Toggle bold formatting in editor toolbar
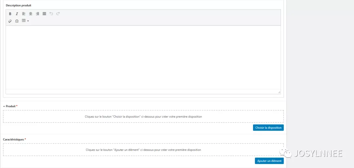This screenshot has height=168, width=354. click(10, 14)
